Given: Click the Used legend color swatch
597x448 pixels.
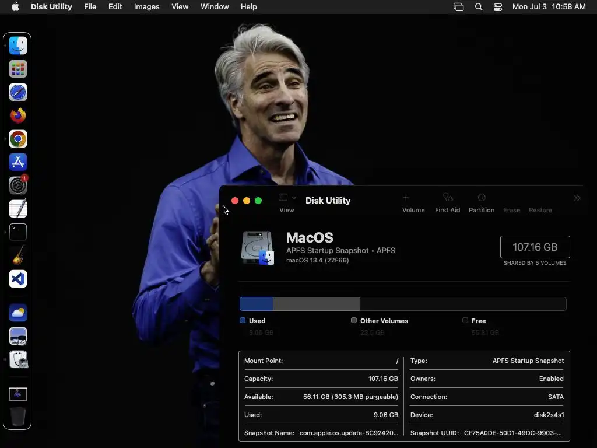Looking at the screenshot, I should click(243, 320).
